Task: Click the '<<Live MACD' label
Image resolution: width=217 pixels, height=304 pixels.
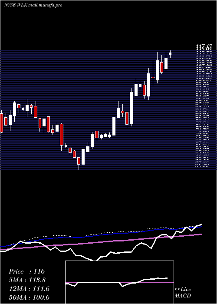Action: tap(183, 292)
